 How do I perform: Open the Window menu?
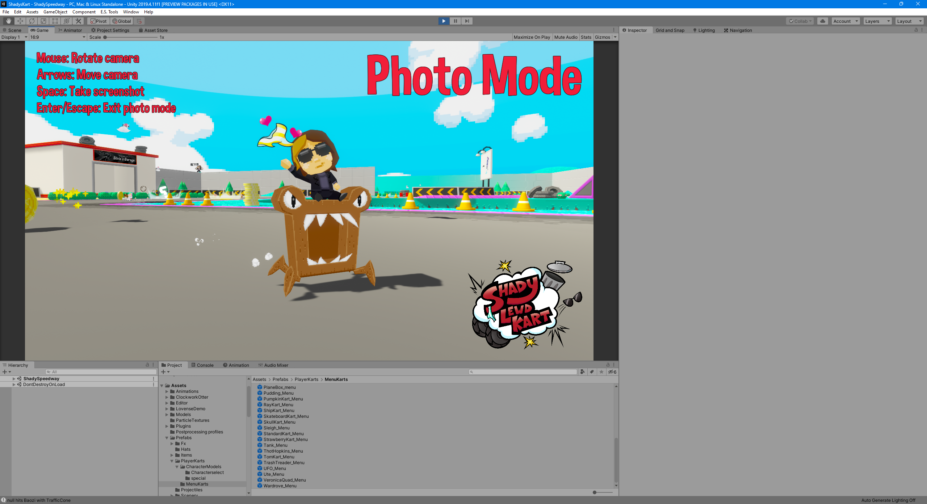(131, 12)
